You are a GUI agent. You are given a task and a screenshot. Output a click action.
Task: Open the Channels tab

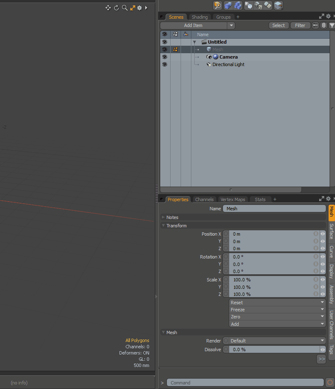[x=204, y=199]
